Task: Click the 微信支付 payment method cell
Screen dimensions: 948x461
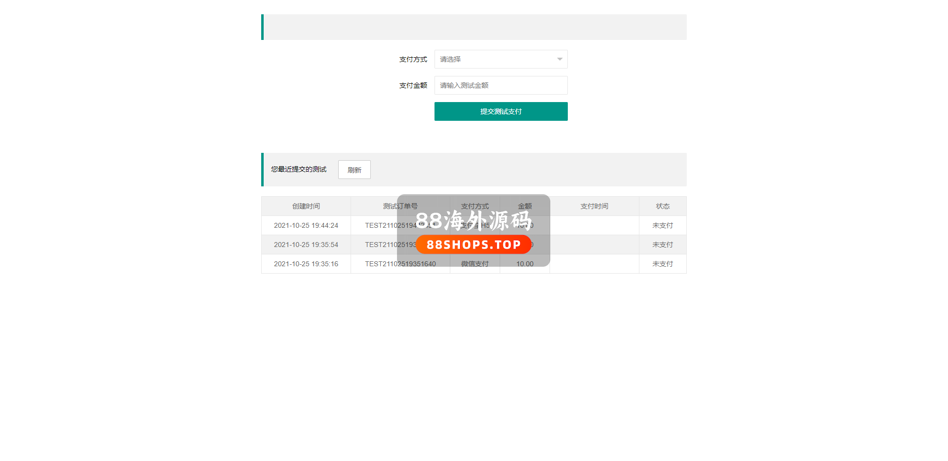Action: (x=474, y=264)
